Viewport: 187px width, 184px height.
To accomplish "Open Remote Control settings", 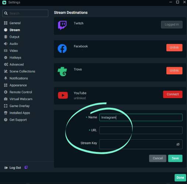I will (x=21, y=92).
